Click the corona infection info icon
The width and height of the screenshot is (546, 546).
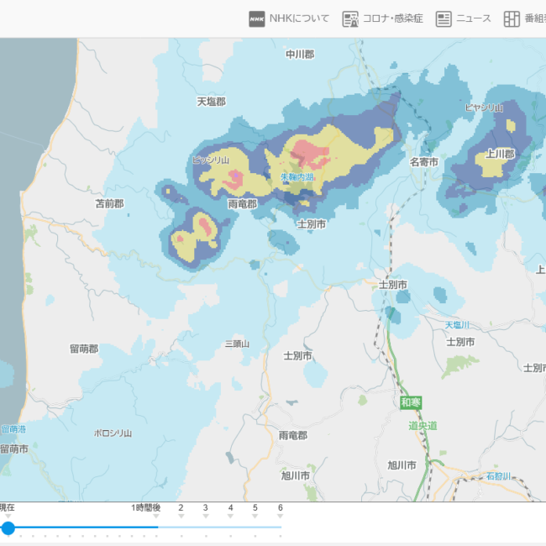[x=350, y=18]
